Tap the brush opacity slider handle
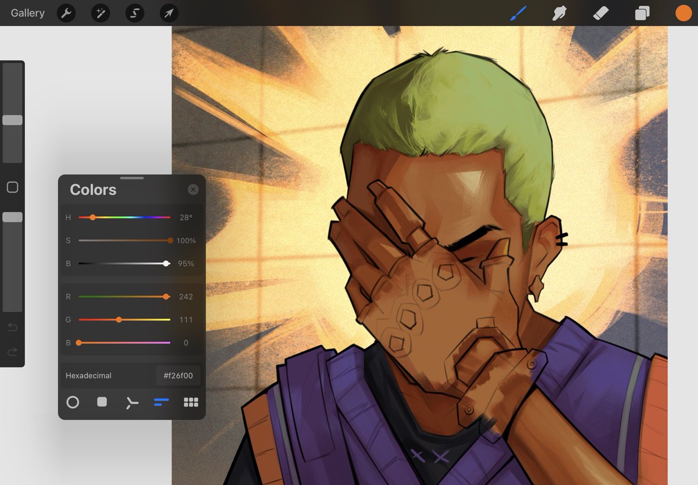This screenshot has width=698, height=485. (12, 217)
